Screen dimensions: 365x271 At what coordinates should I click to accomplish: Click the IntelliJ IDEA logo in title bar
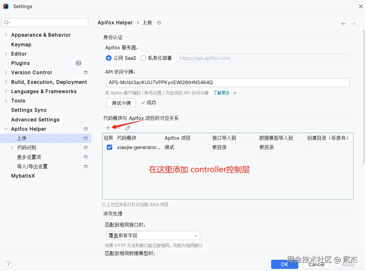(6, 6)
